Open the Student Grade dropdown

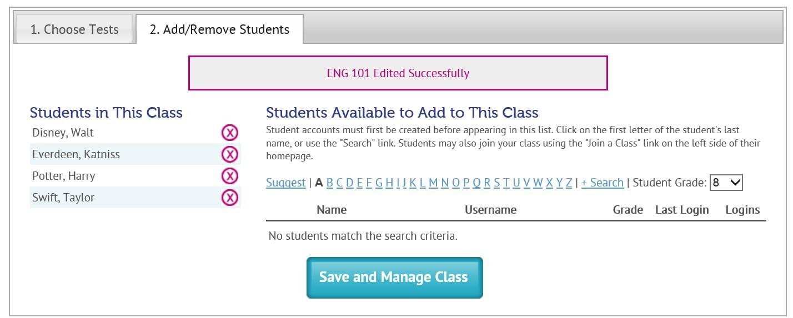coord(726,183)
